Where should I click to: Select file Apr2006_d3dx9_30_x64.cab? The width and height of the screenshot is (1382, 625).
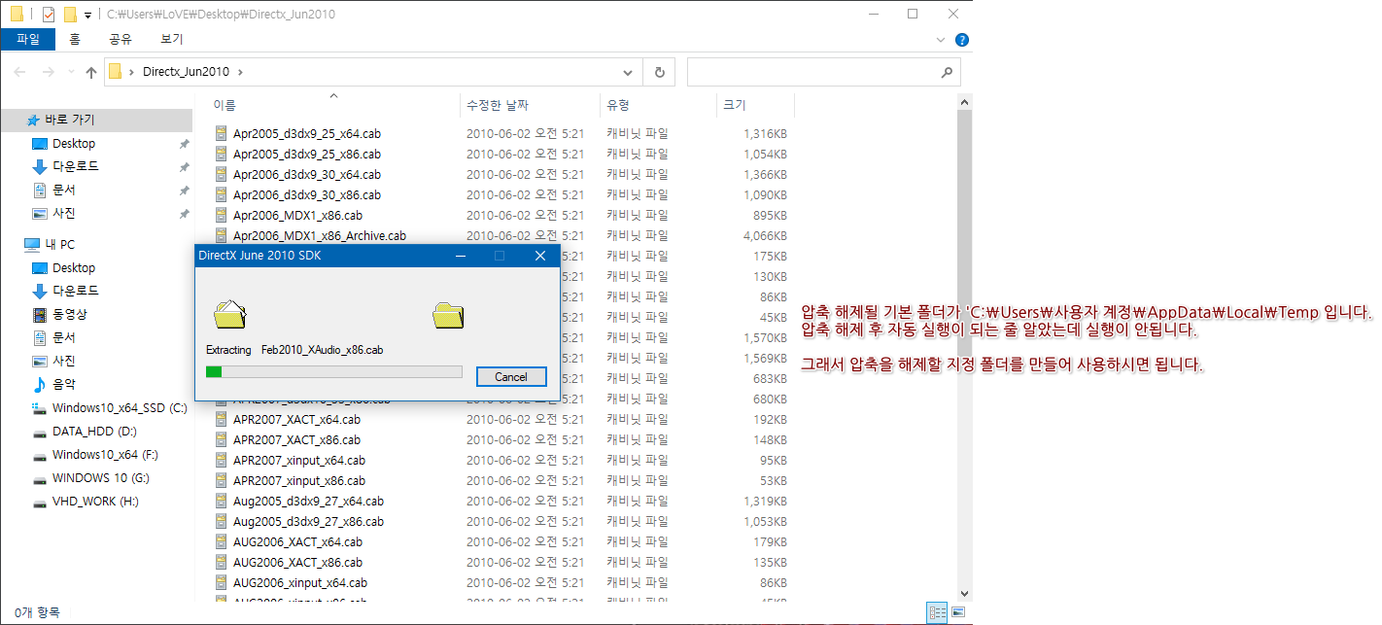pos(306,174)
